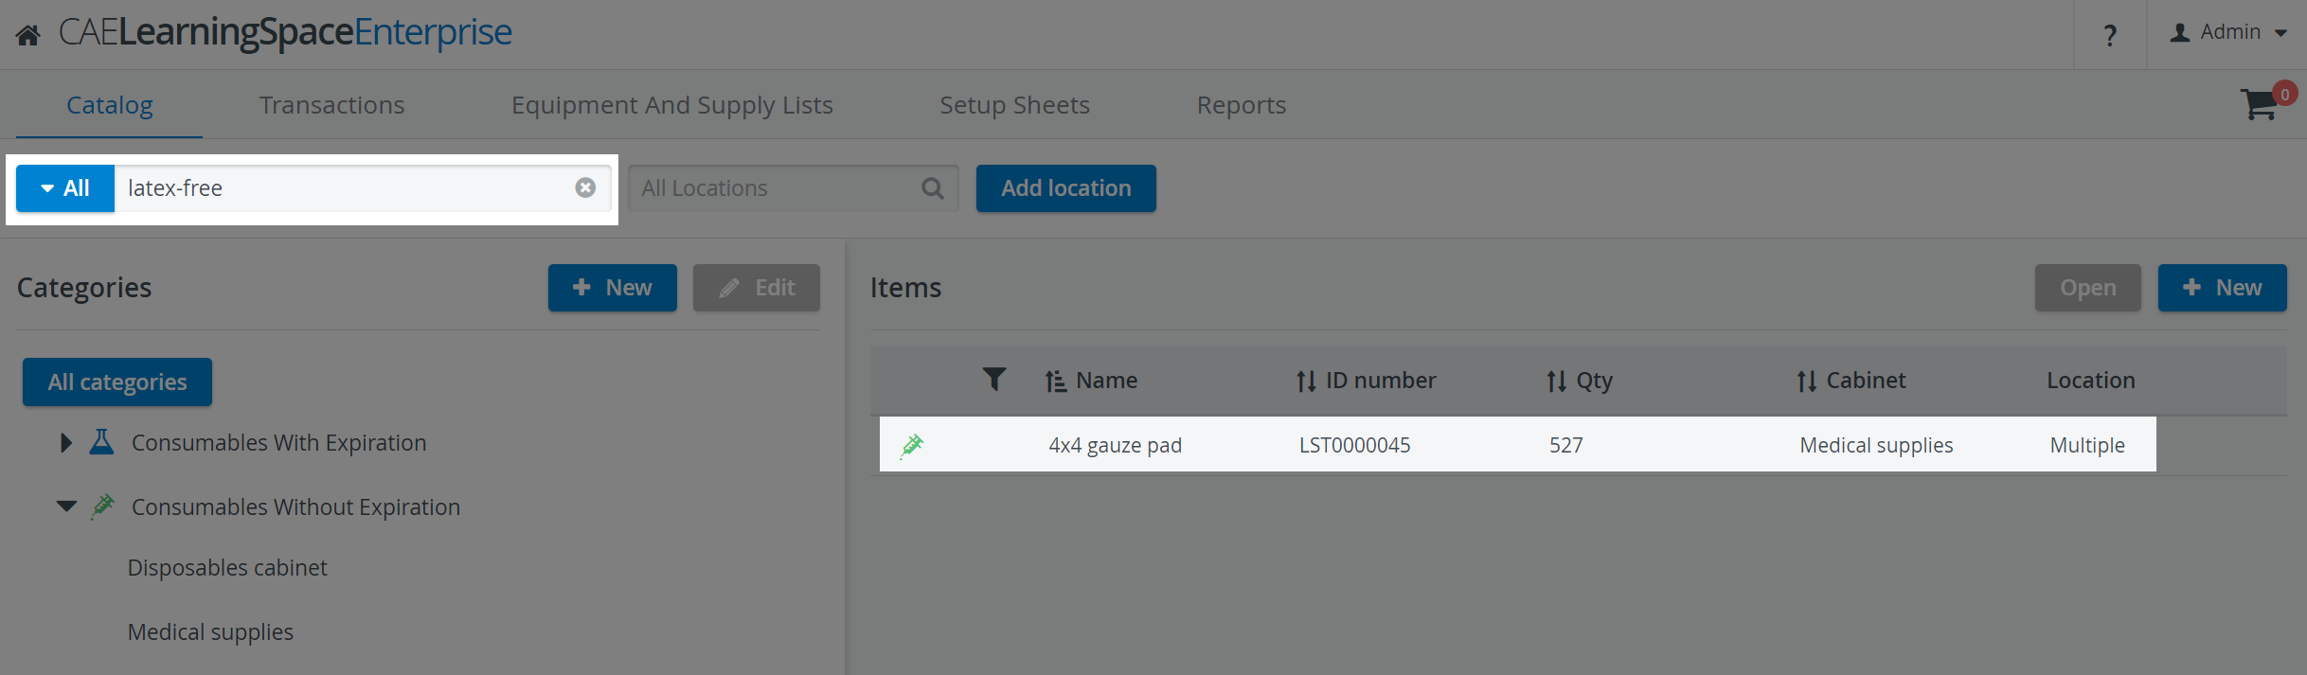The height and width of the screenshot is (675, 2307).
Task: Open the shopping cart icon
Action: tap(2260, 103)
